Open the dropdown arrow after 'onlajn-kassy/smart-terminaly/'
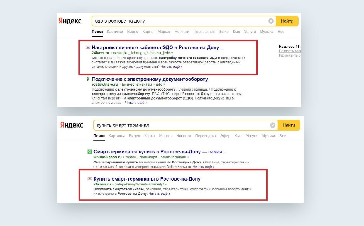Image resolution: width=364 pixels, height=226 pixels. pyautogui.click(x=166, y=184)
